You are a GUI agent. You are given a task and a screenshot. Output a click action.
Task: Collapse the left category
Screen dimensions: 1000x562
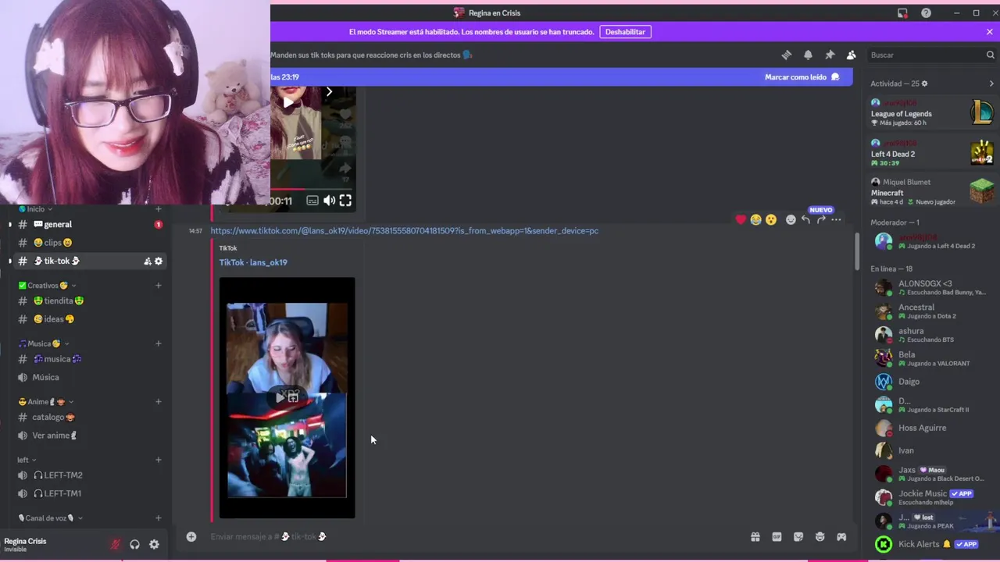coord(27,460)
